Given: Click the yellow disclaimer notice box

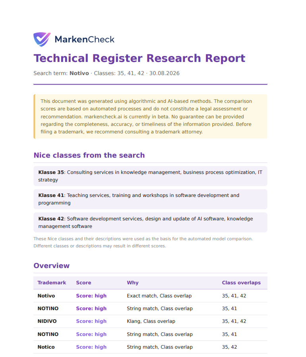Looking at the screenshot, I should point(150,116).
